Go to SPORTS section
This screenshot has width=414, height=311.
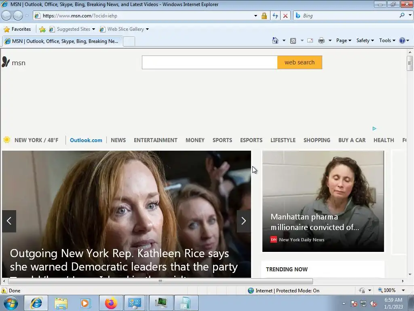(x=222, y=140)
